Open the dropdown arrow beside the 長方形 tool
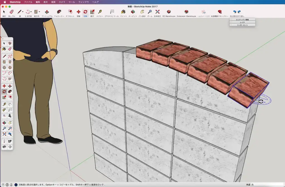This screenshot has height=187, width=285. click(x=39, y=12)
